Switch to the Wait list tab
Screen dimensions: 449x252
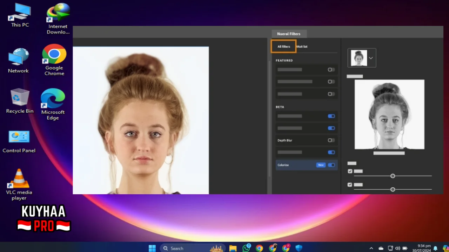click(x=302, y=47)
